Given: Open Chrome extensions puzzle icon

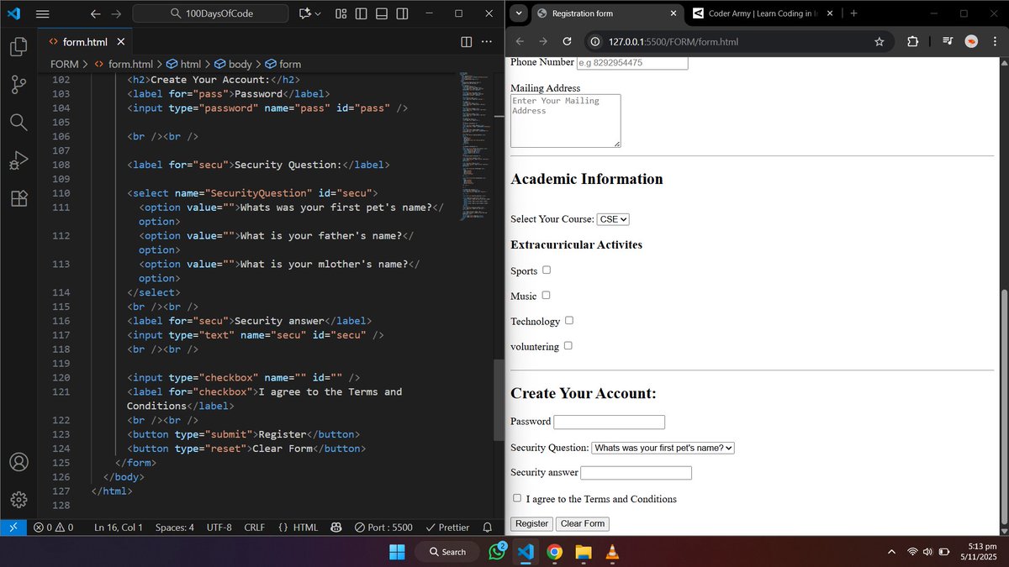Looking at the screenshot, I should click(912, 42).
